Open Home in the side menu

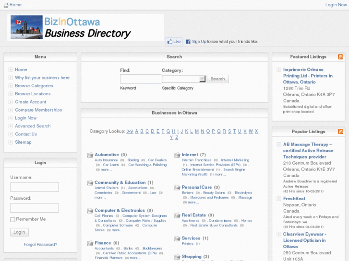(x=21, y=69)
